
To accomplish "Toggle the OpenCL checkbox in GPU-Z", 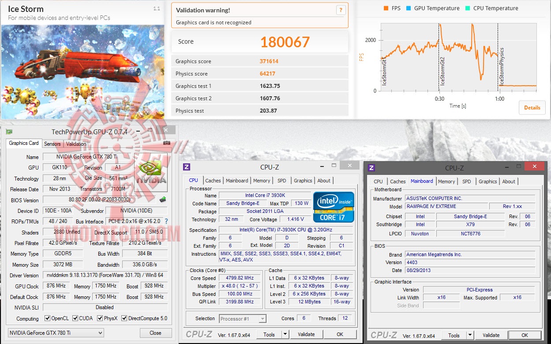I will [x=48, y=318].
